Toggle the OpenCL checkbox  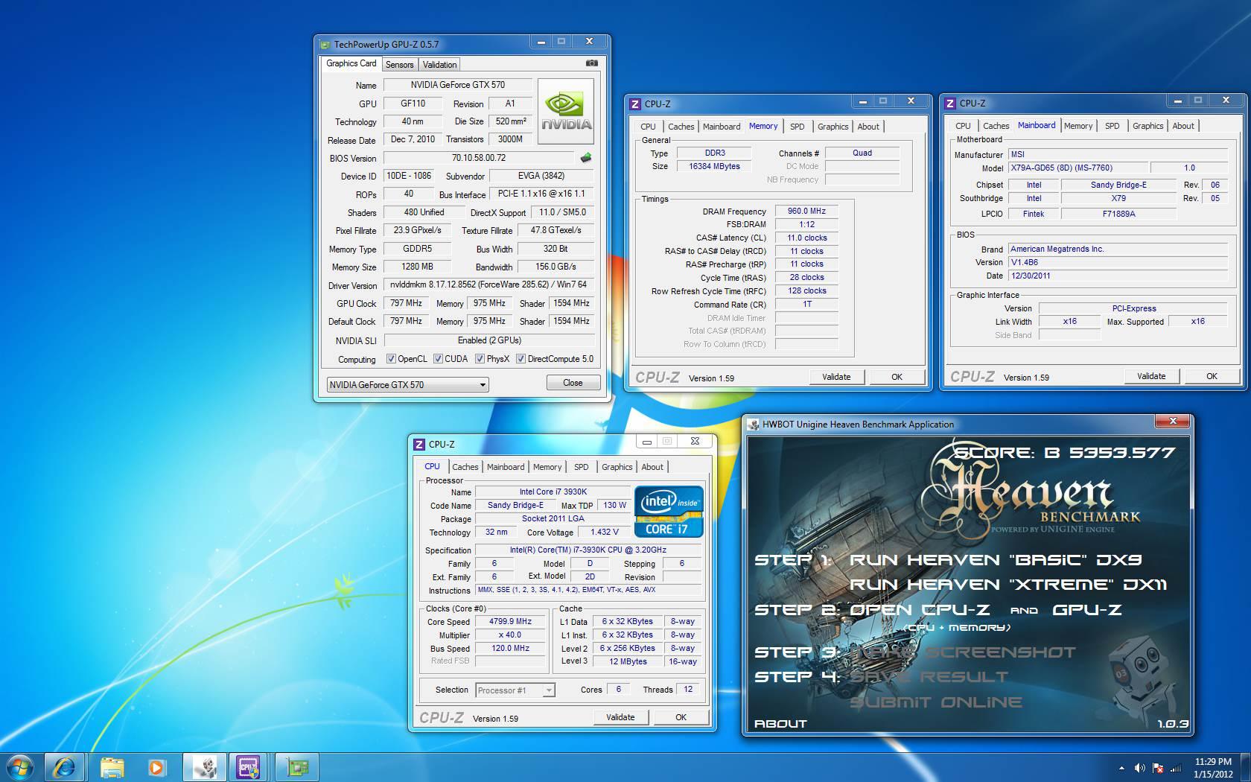[391, 359]
